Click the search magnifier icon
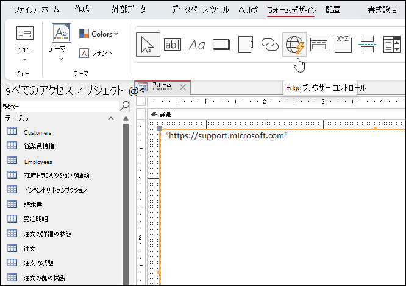 click(125, 105)
